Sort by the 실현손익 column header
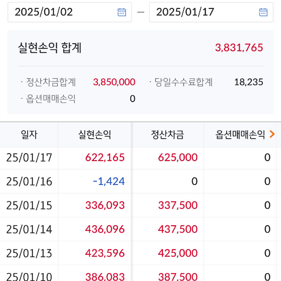Image resolution: width=281 pixels, height=281 pixels. (x=95, y=135)
